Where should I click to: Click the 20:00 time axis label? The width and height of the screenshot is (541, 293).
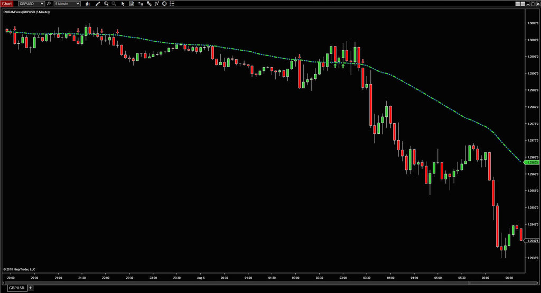pyautogui.click(x=11, y=278)
